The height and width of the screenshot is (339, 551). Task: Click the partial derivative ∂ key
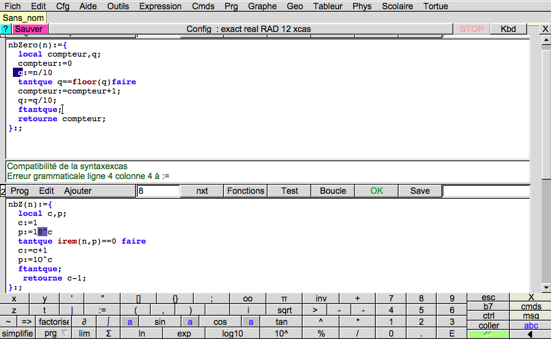84,322
